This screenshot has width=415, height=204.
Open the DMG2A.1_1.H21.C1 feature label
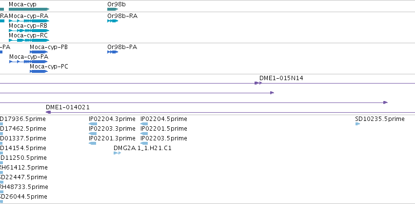point(142,148)
